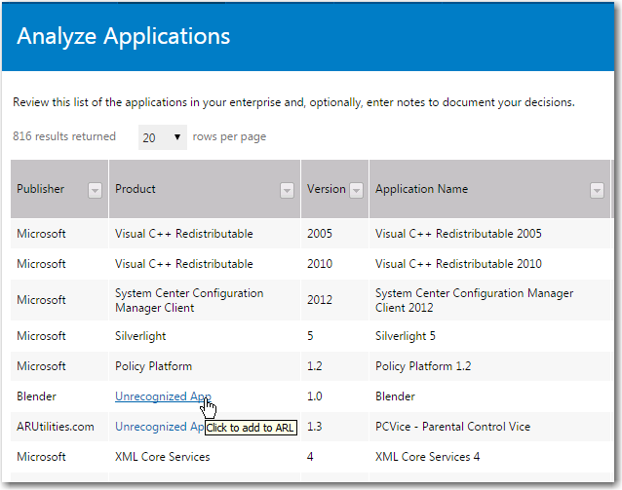Open the Product column filter dropdown
Screen dimensions: 622x490
point(287,191)
